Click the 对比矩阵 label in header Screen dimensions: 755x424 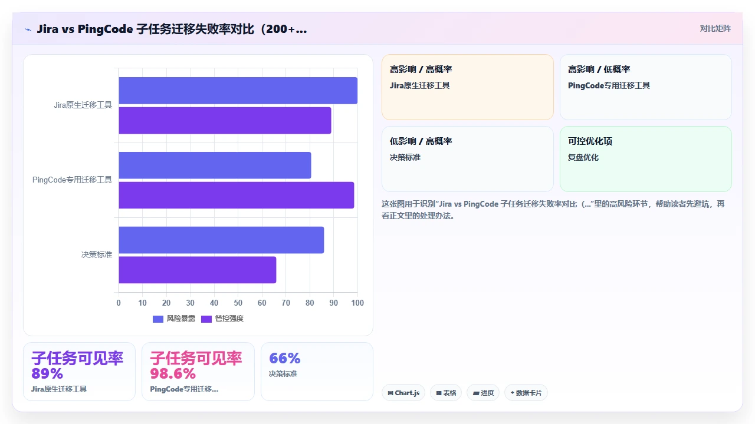click(x=715, y=28)
